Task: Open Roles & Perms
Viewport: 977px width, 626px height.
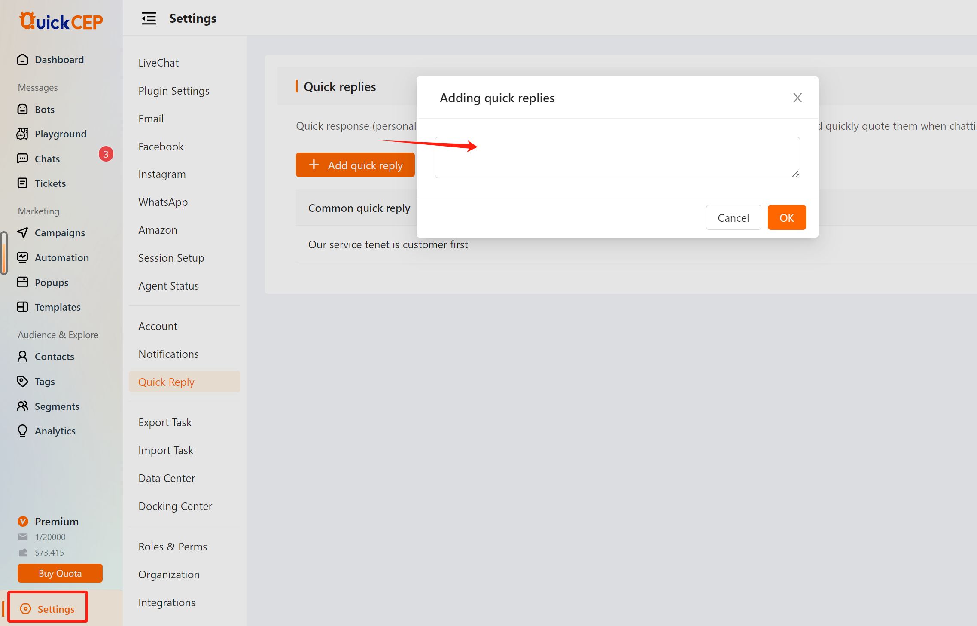Action: click(173, 547)
